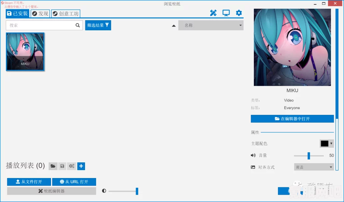Open settings with the gear icon

pos(239,13)
